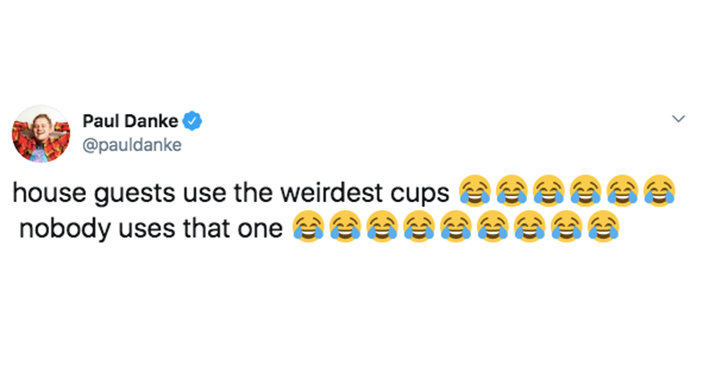Image resolution: width=703 pixels, height=367 pixels.
Task: Click the blue verified badge
Action: [193, 120]
